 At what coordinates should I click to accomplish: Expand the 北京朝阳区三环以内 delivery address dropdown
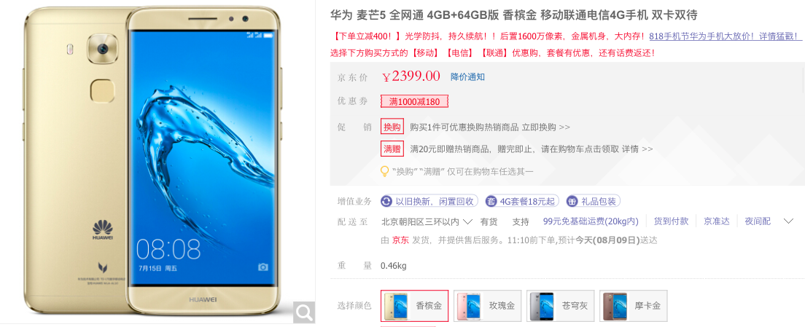427,221
